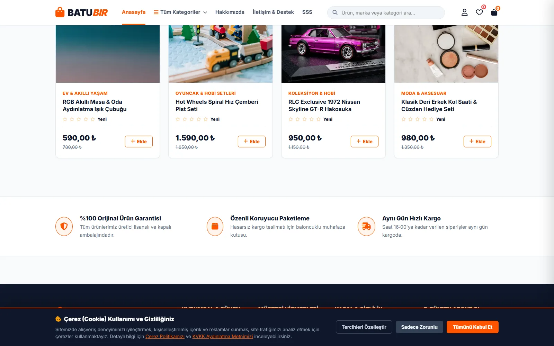
Task: Open RLC Exclusive 1972 Nissan Skyline title
Action: (x=324, y=106)
